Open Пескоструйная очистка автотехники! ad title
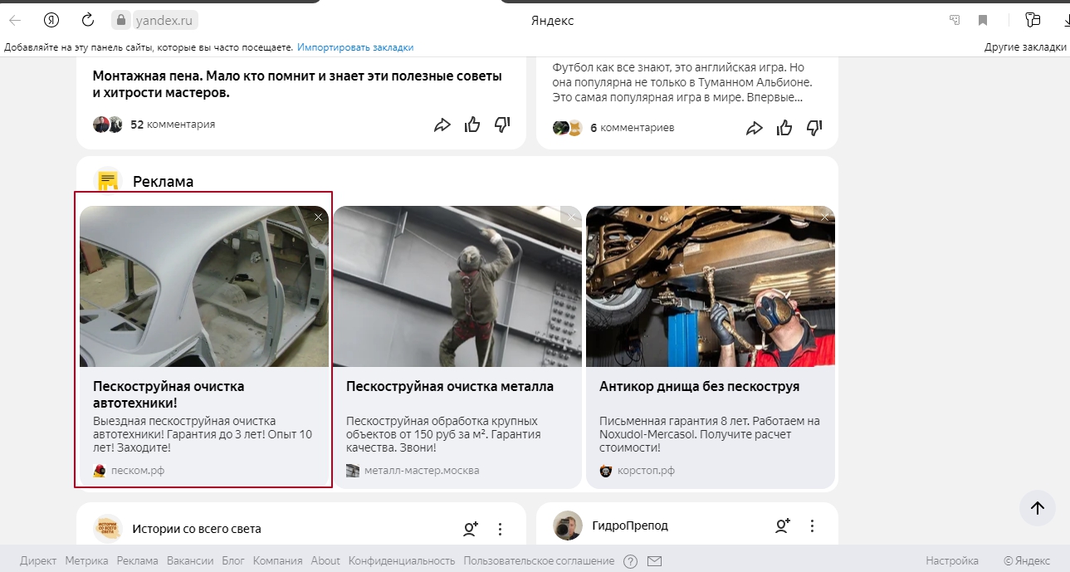This screenshot has width=1070, height=572. [x=169, y=394]
